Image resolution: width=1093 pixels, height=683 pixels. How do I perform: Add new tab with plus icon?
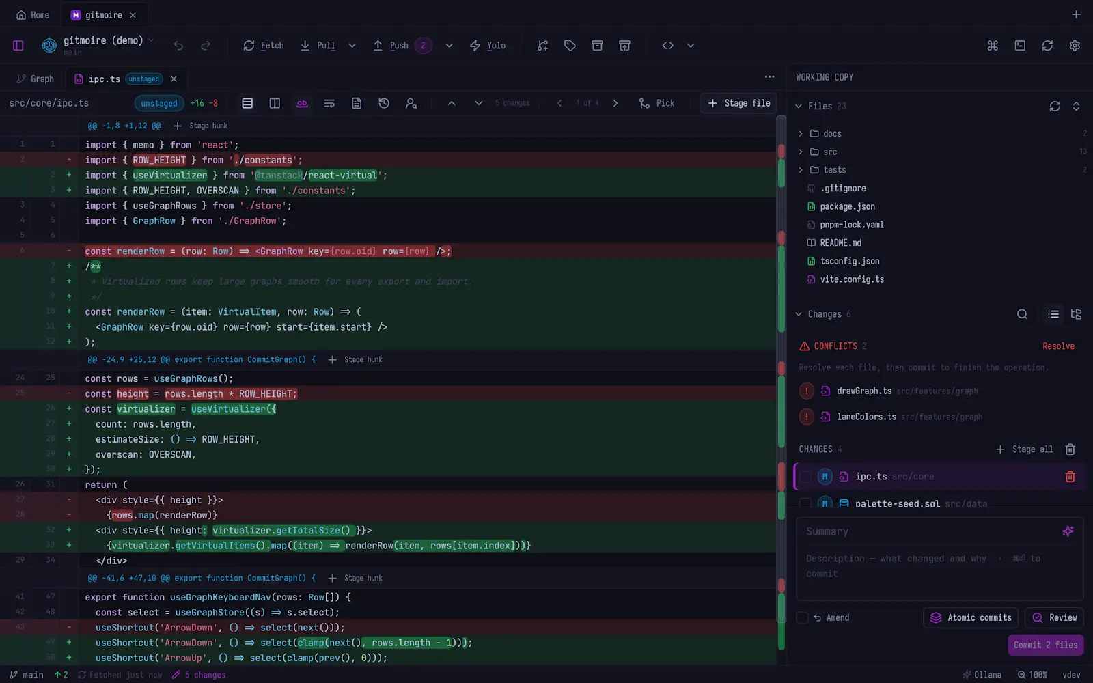pos(1076,14)
